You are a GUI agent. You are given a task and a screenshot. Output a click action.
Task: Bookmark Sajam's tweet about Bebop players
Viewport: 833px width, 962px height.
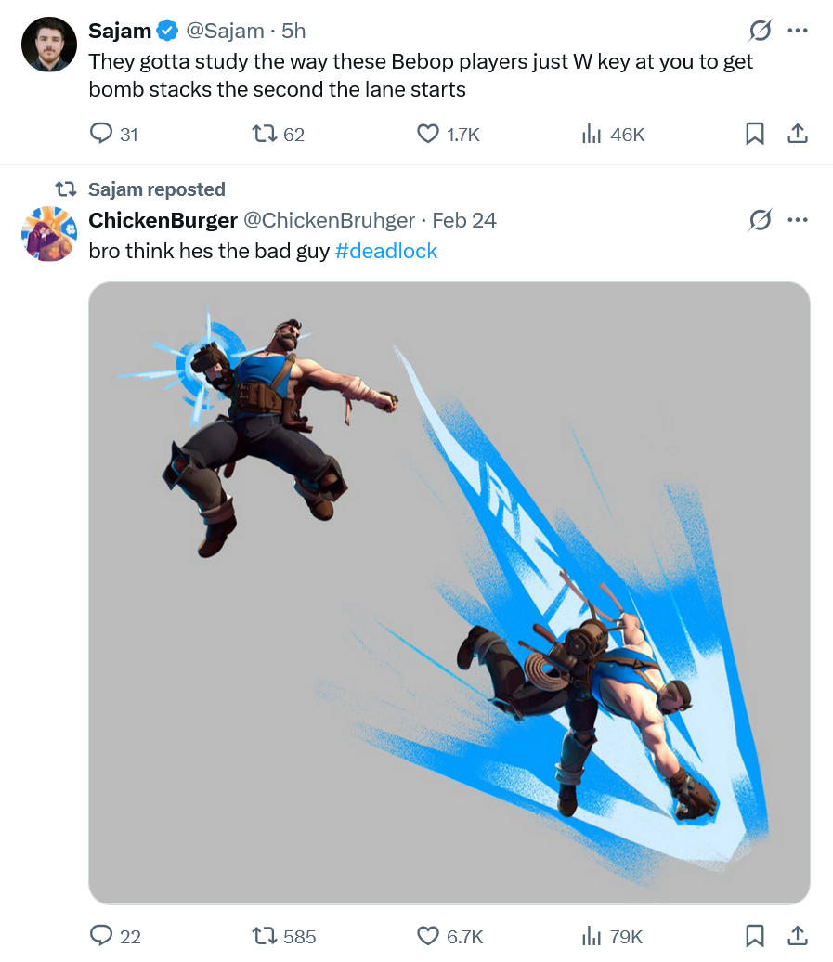754,133
